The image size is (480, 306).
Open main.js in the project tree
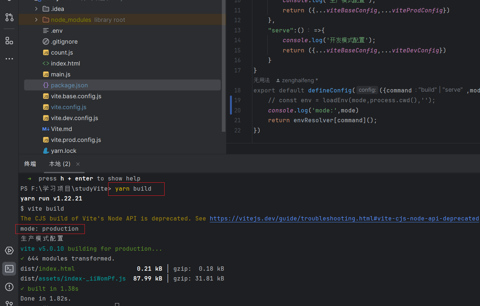[x=61, y=74]
